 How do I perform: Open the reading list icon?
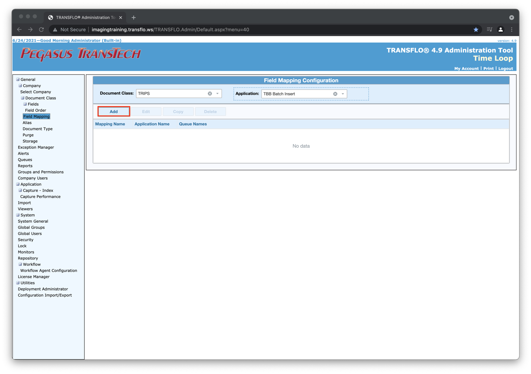489,30
